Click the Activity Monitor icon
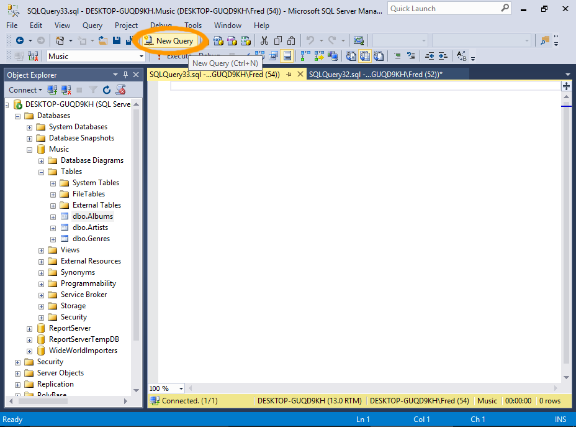Viewport: 576px width, 427px height. tap(358, 40)
